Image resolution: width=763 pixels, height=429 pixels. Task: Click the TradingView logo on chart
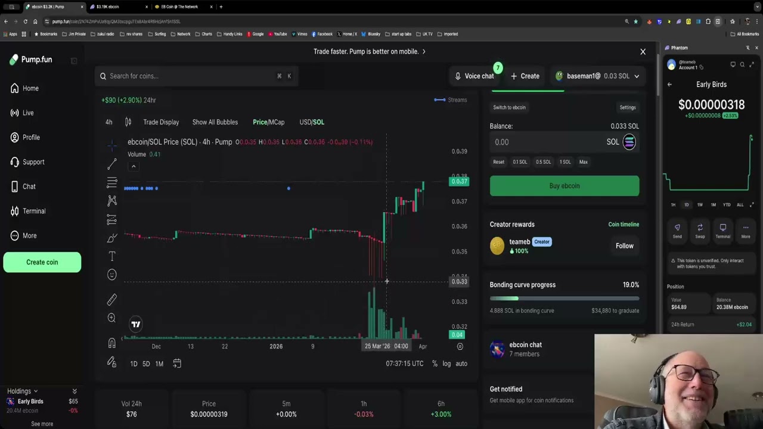136,325
